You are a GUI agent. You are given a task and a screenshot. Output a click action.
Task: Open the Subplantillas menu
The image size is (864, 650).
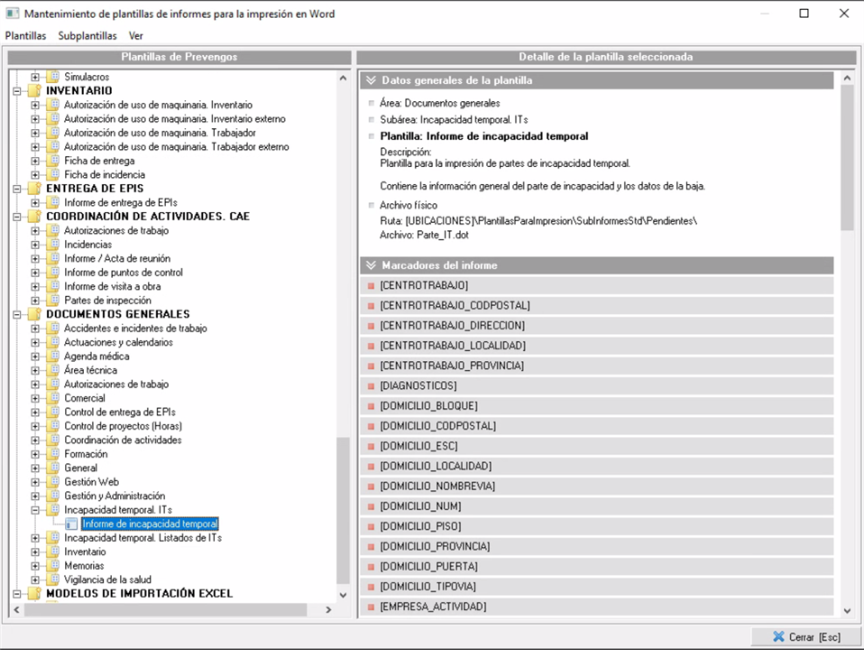(x=87, y=36)
